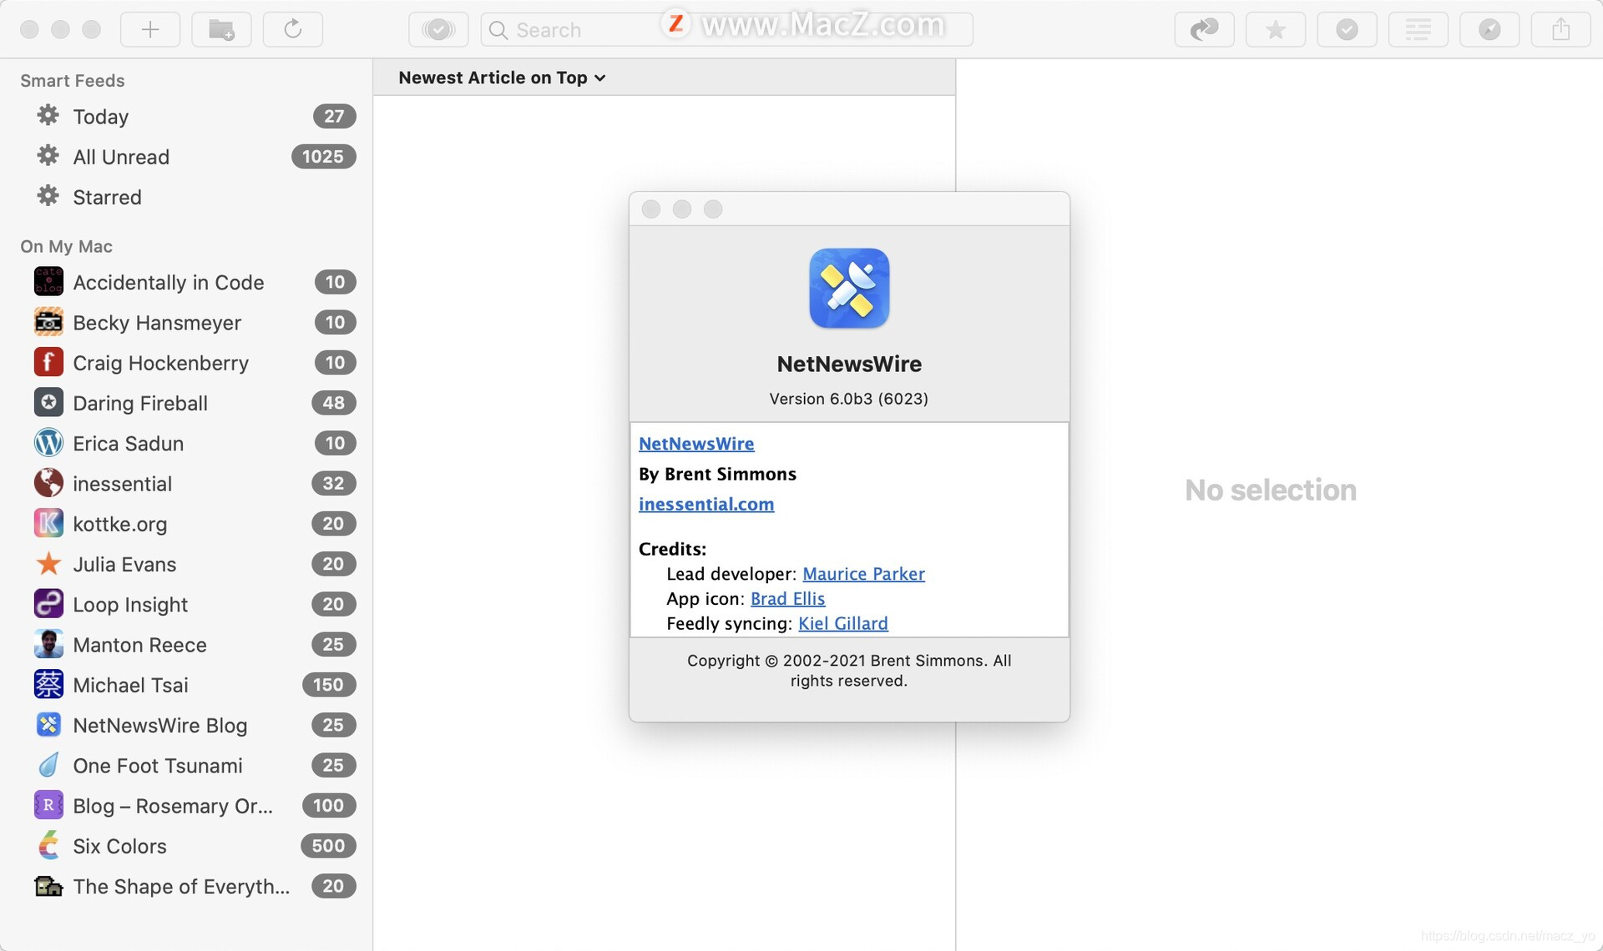Click the Loop Insight feed icon

click(x=48, y=604)
